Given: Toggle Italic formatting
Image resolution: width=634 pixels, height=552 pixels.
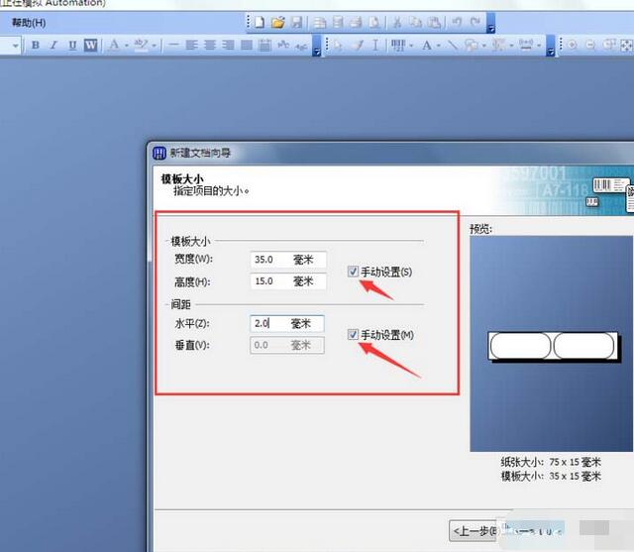Looking at the screenshot, I should pyautogui.click(x=53, y=45).
